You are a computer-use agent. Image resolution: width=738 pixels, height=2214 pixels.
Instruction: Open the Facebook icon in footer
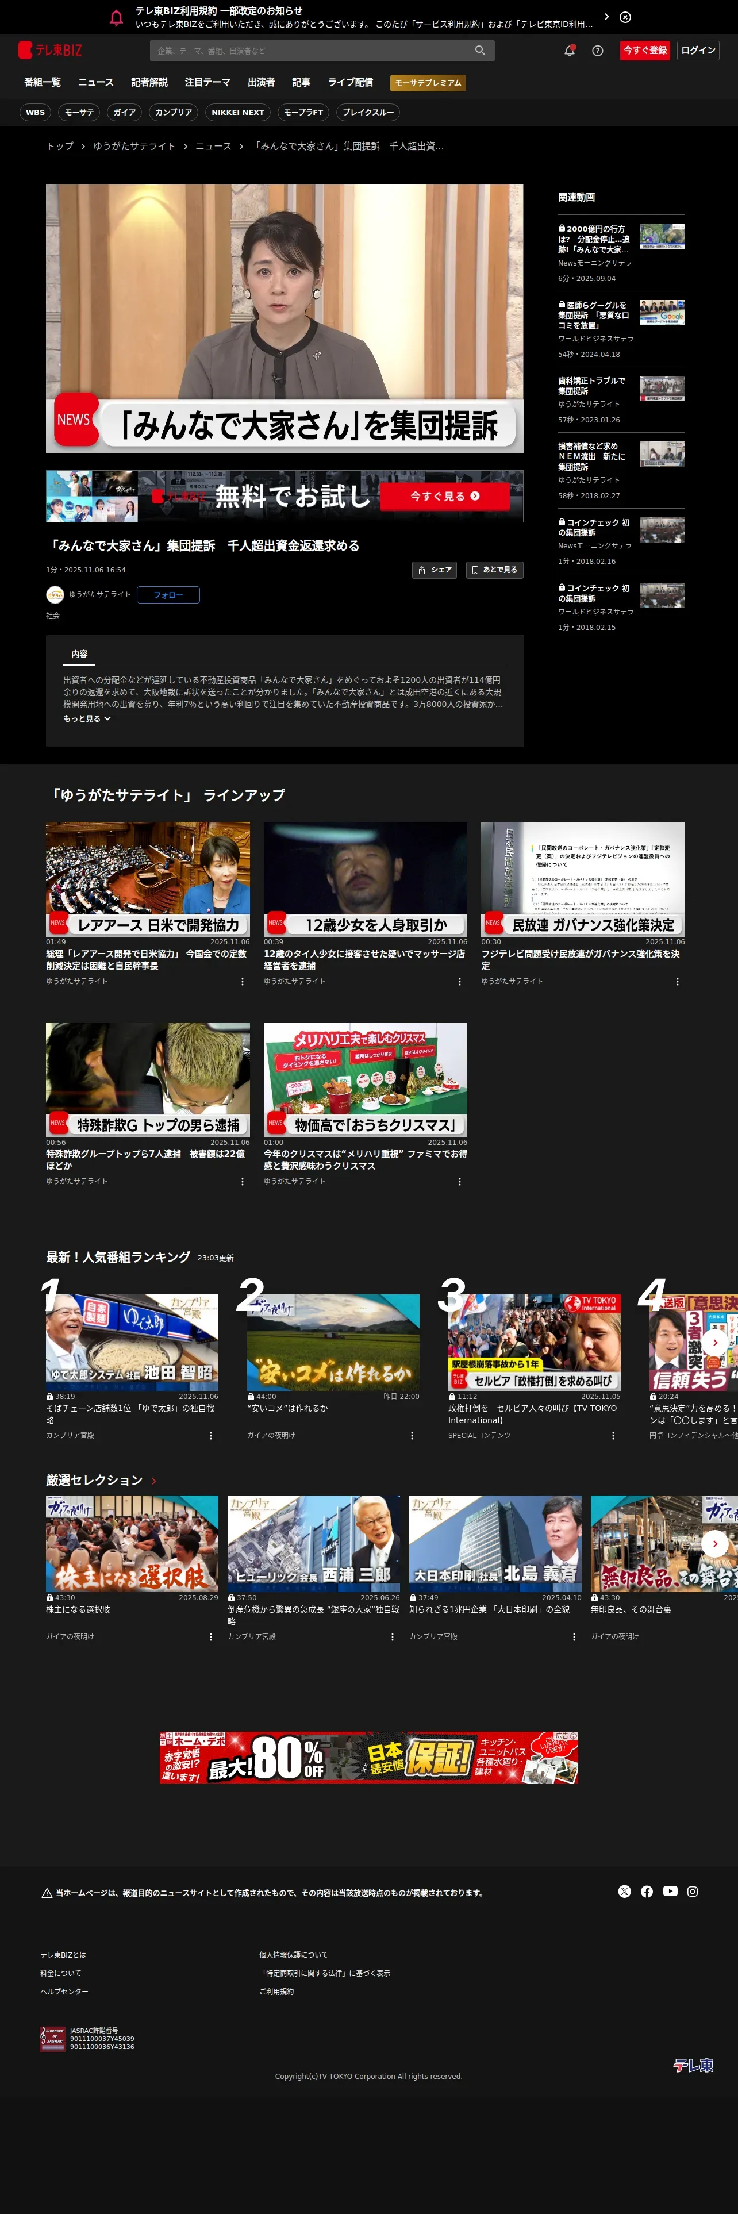tap(647, 1892)
